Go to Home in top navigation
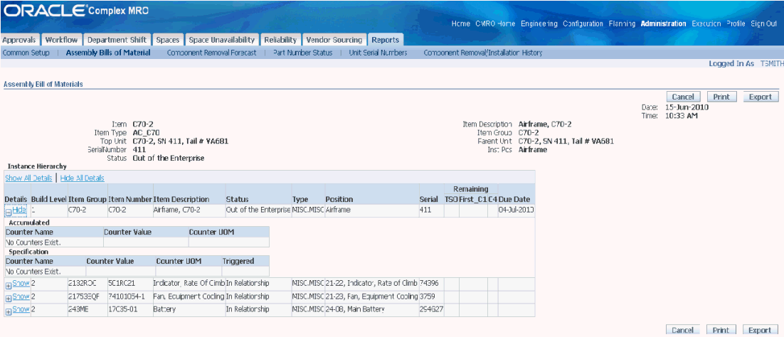The height and width of the screenshot is (337, 784). (x=460, y=23)
